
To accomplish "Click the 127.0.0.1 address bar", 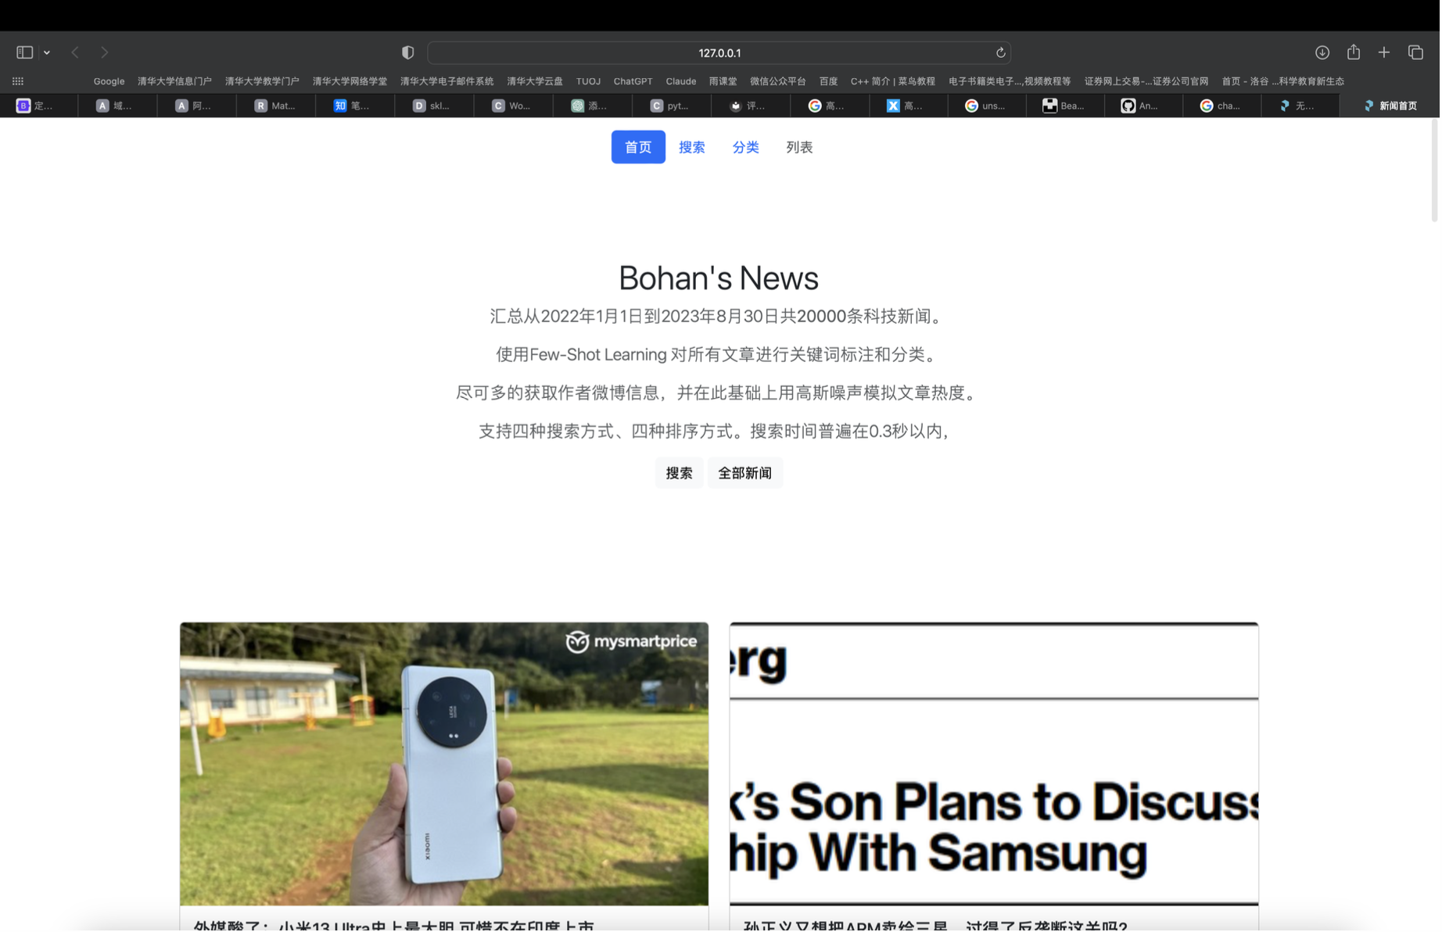I will click(719, 52).
